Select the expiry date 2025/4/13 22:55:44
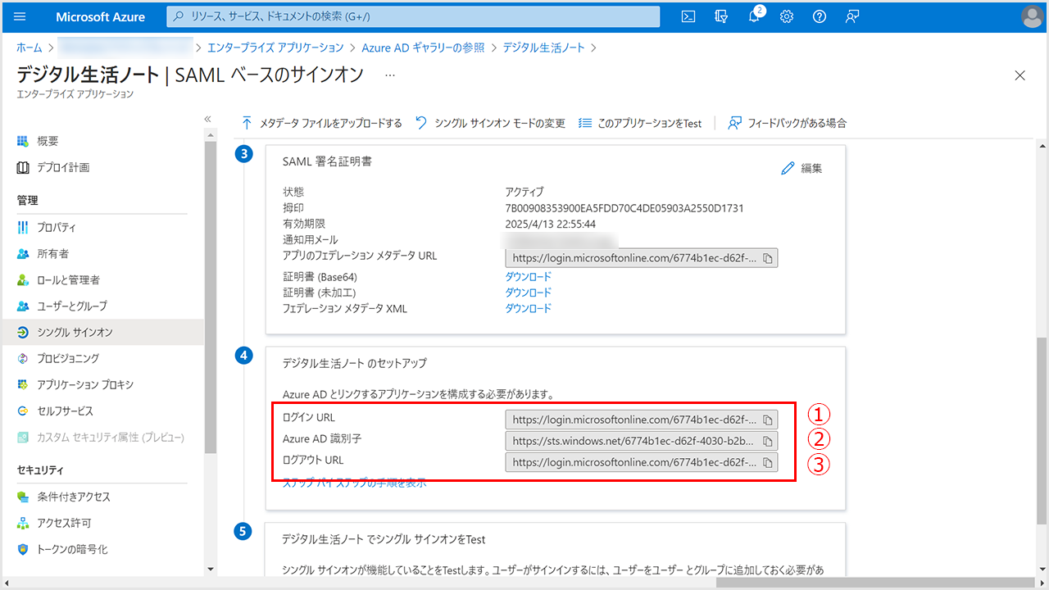 tap(550, 224)
